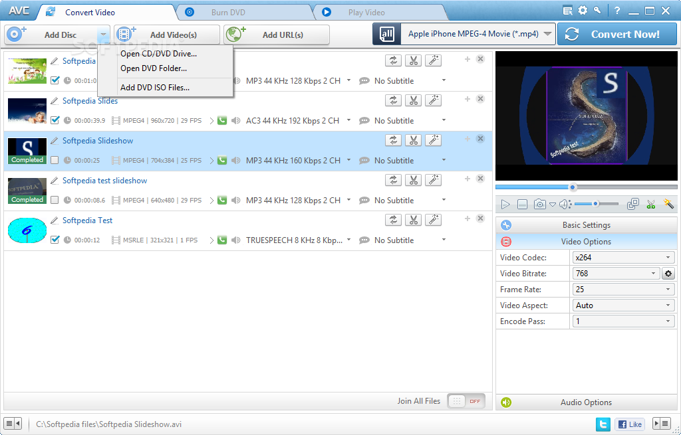Click the detach preview window icon
681x435 pixels.
coord(633,204)
